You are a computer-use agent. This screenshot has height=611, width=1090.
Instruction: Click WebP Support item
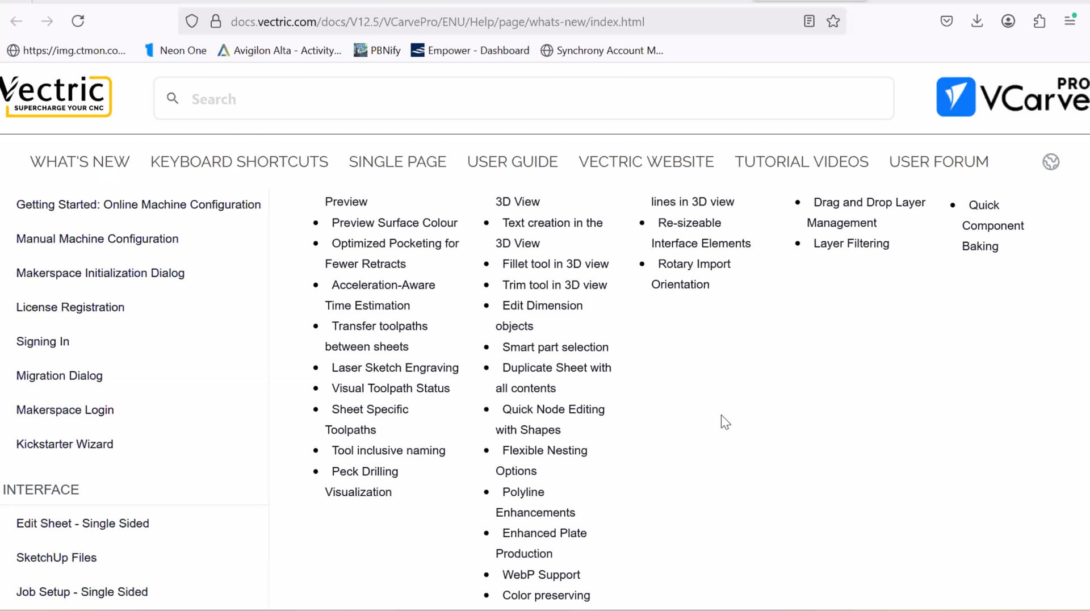coord(541,575)
